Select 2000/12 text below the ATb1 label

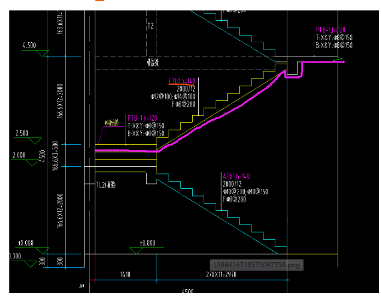[x=232, y=184]
